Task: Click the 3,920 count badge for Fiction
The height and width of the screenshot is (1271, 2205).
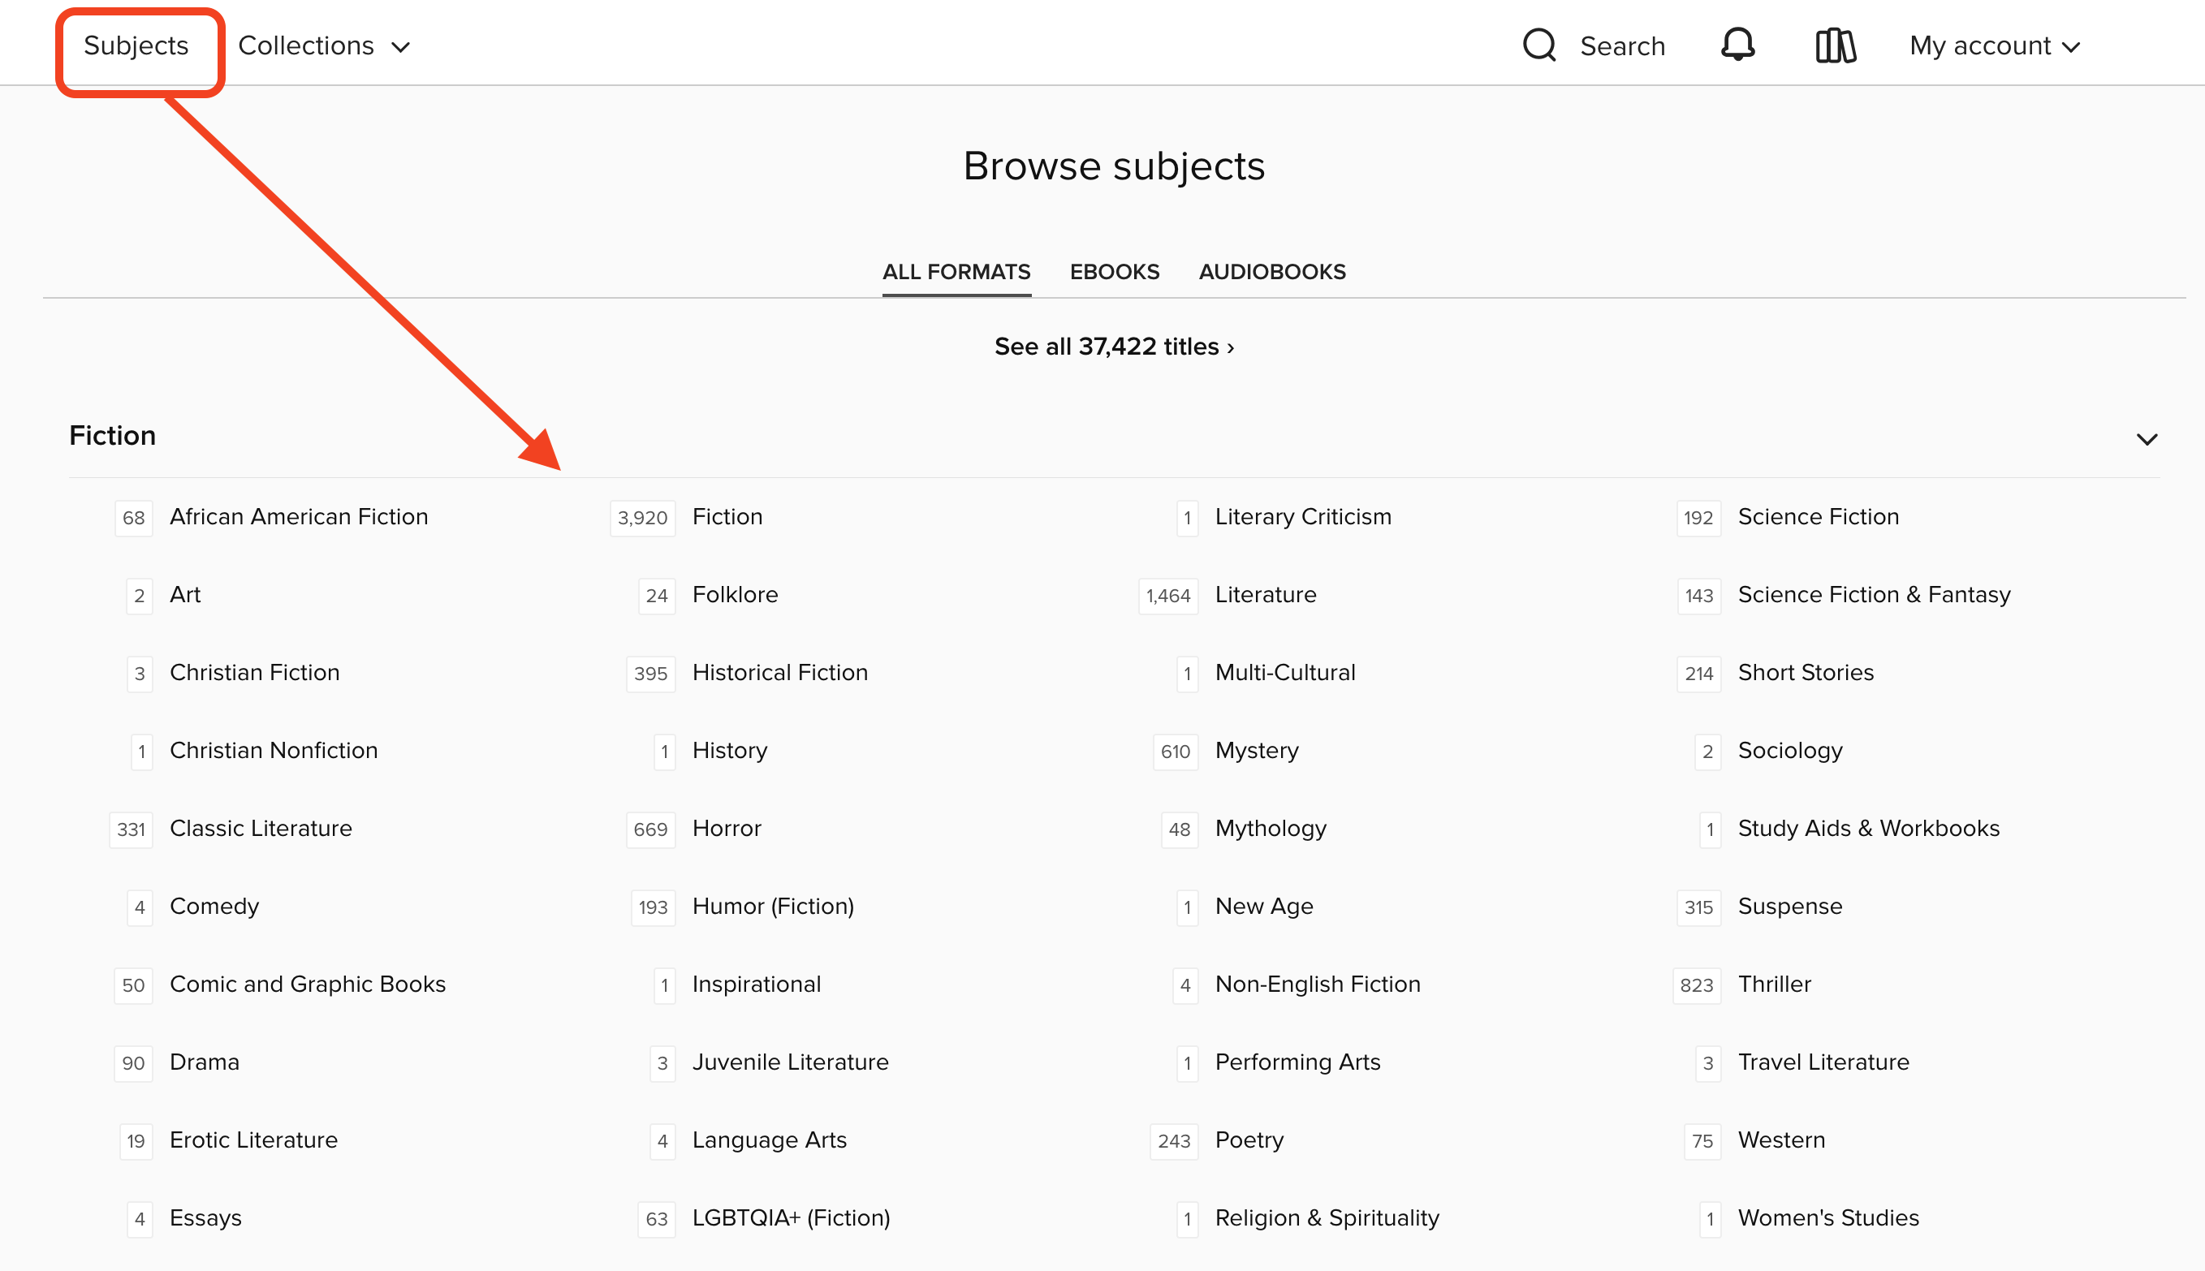Action: (x=641, y=518)
